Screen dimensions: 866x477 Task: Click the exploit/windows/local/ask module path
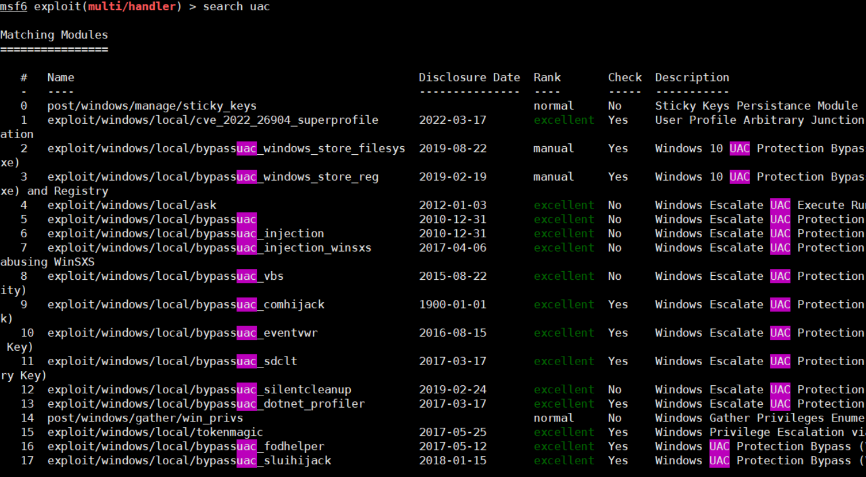point(132,205)
